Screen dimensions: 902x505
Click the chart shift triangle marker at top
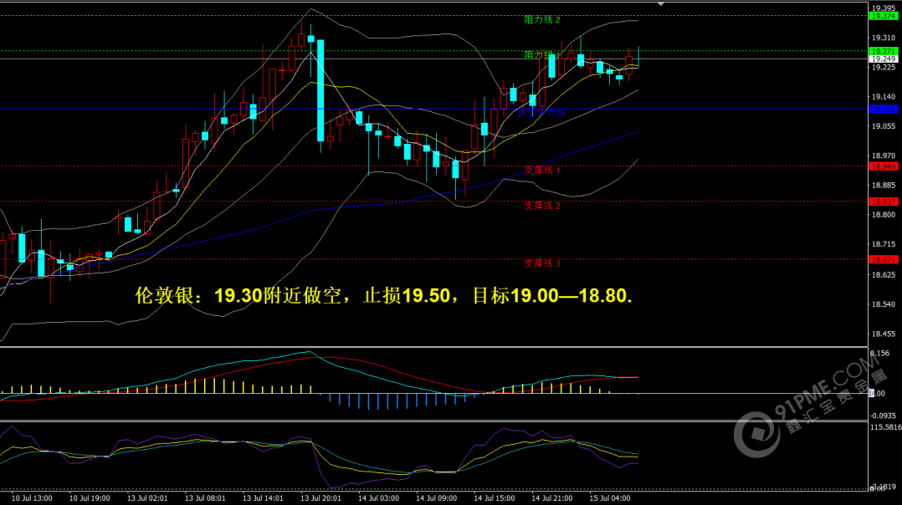(x=661, y=4)
